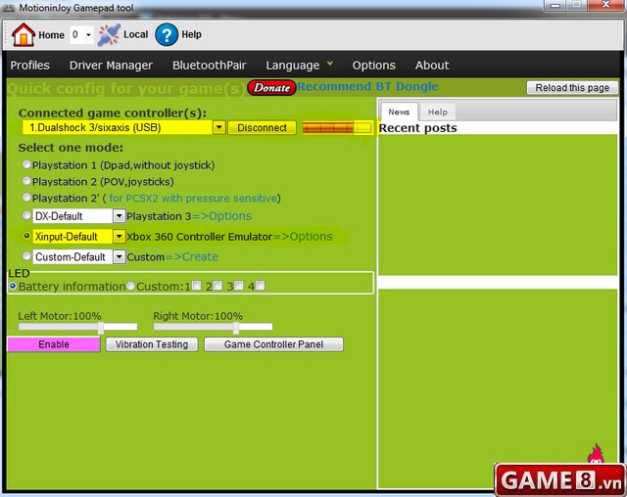This screenshot has height=497, width=627.
Task: Click Quick config for your game(s) heading
Action: pos(126,88)
